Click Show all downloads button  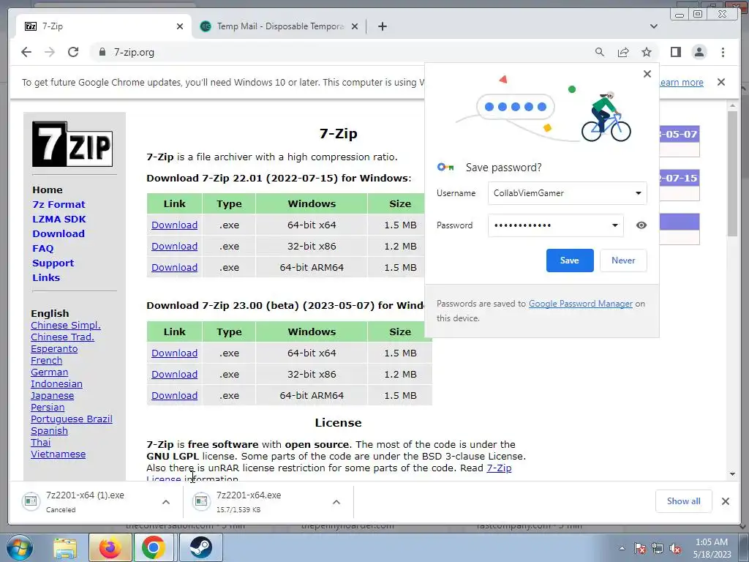[684, 501]
